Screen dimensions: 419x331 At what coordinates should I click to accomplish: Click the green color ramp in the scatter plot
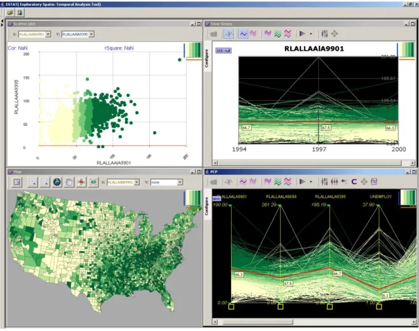pyautogui.click(x=194, y=50)
